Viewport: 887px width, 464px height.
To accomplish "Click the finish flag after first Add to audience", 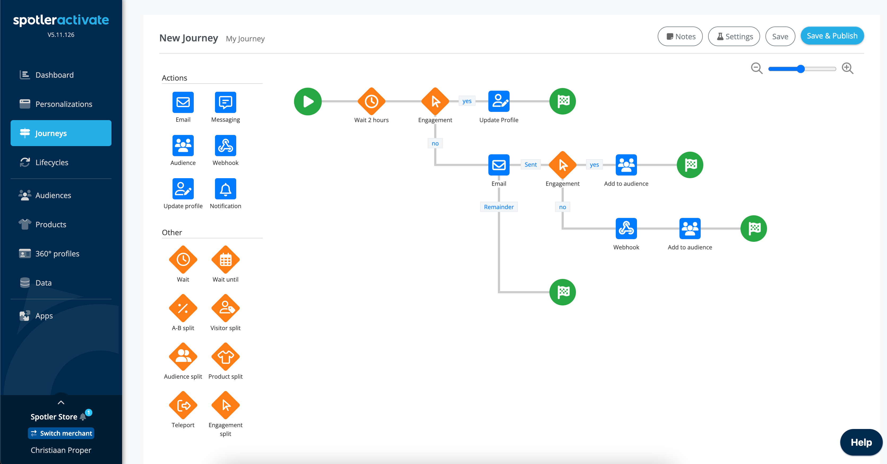I will click(x=690, y=165).
